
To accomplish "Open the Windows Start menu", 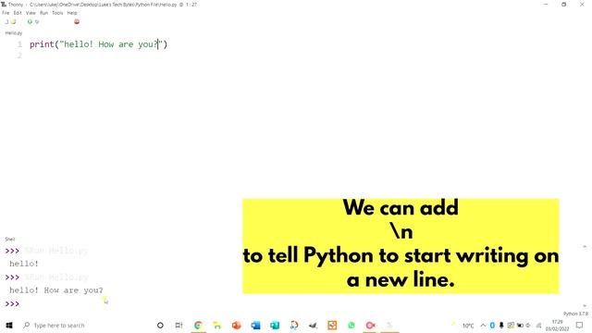I will [x=9, y=325].
